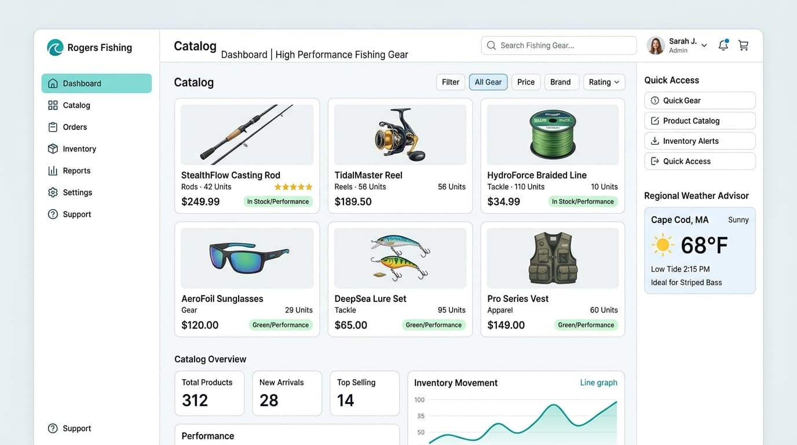Click the Inventory Alerts download icon
Image resolution: width=797 pixels, height=445 pixels.
pos(655,141)
